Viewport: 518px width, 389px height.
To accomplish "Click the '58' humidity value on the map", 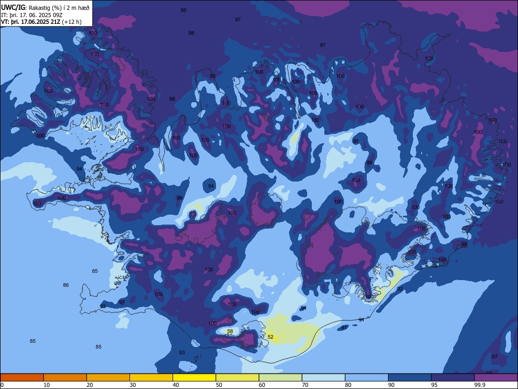I will pyautogui.click(x=231, y=331).
